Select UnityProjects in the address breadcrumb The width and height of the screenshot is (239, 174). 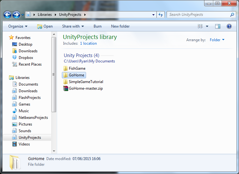70,15
